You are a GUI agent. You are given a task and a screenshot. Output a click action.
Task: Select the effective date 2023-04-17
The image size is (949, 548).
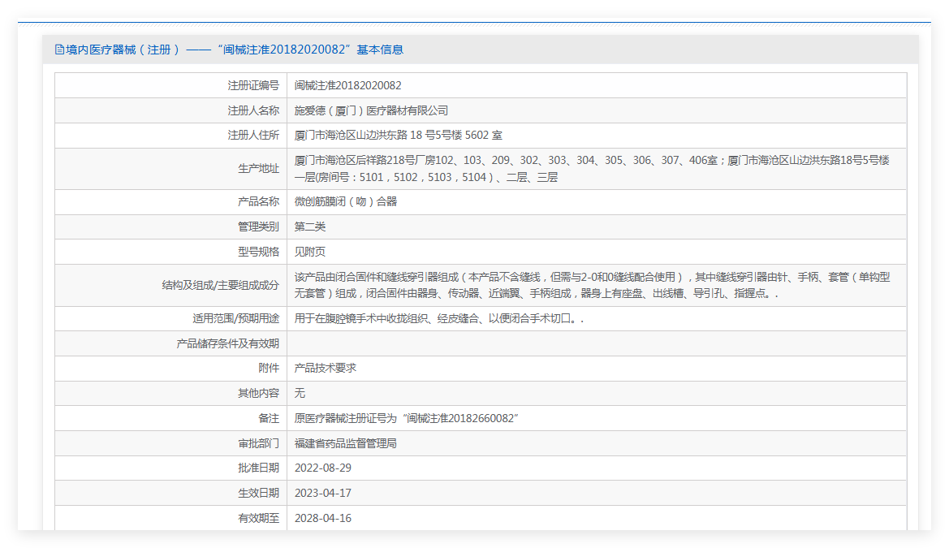pos(323,494)
